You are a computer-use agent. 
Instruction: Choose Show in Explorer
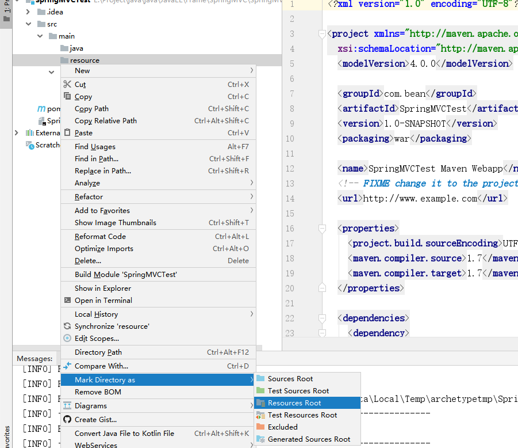click(158, 288)
